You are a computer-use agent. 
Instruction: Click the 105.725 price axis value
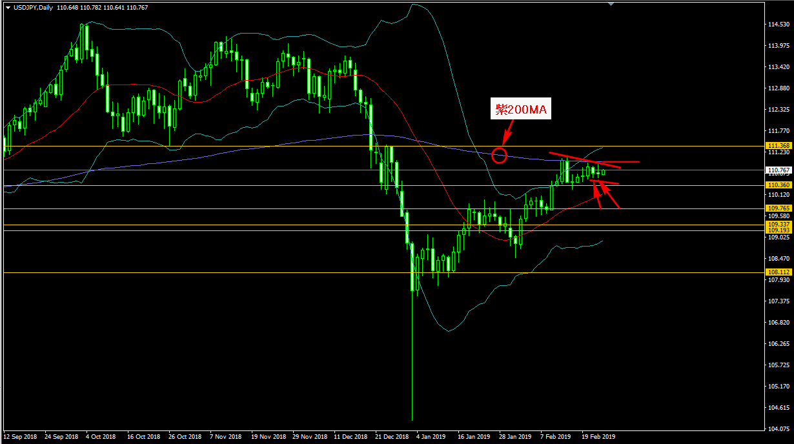pyautogui.click(x=779, y=365)
